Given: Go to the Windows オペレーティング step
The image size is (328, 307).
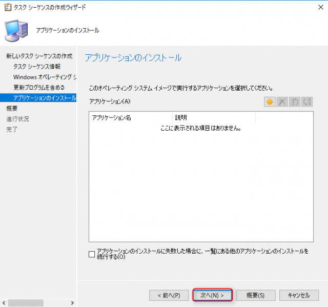Looking at the screenshot, I should (44, 77).
